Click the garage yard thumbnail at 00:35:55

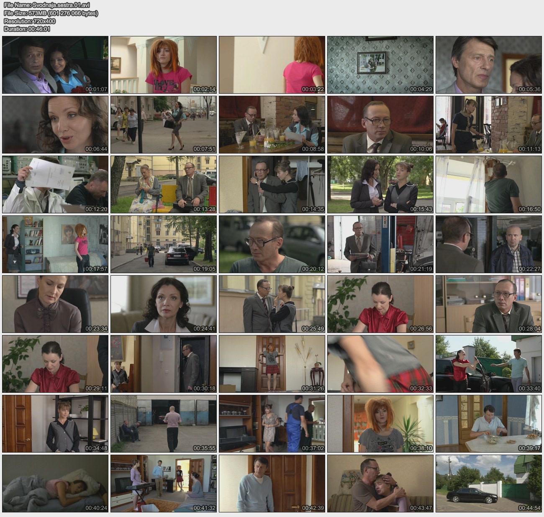(x=164, y=424)
